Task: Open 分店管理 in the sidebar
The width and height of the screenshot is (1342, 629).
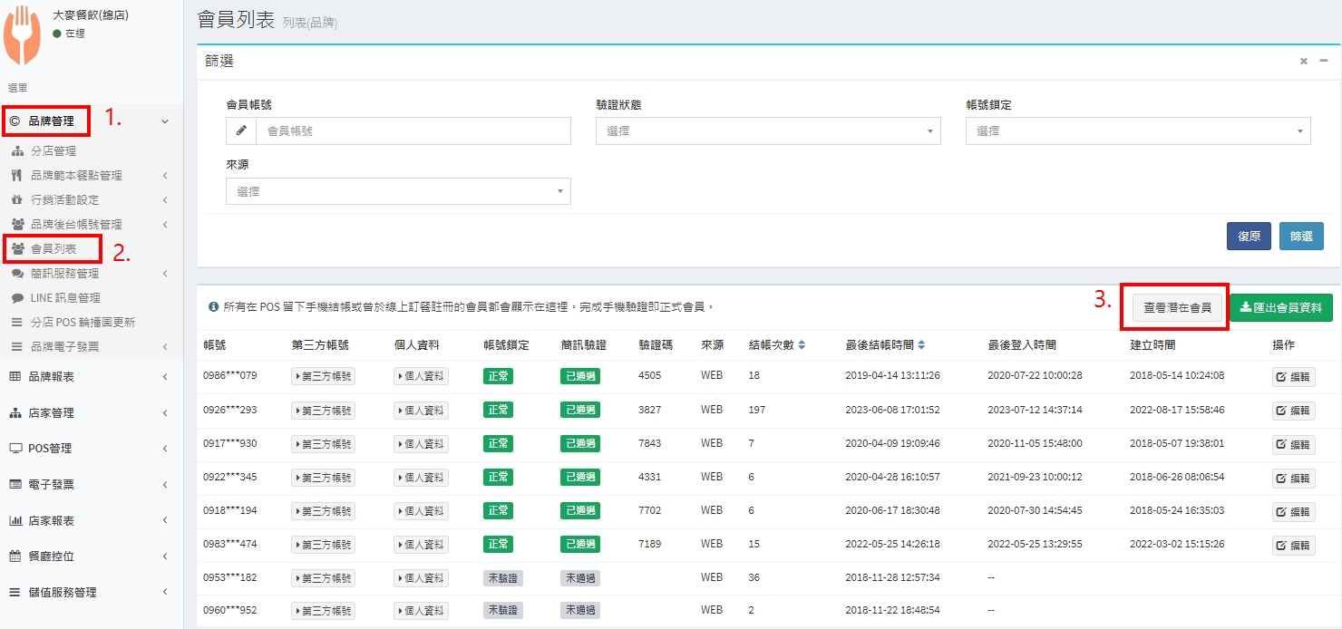Action: pos(53,151)
